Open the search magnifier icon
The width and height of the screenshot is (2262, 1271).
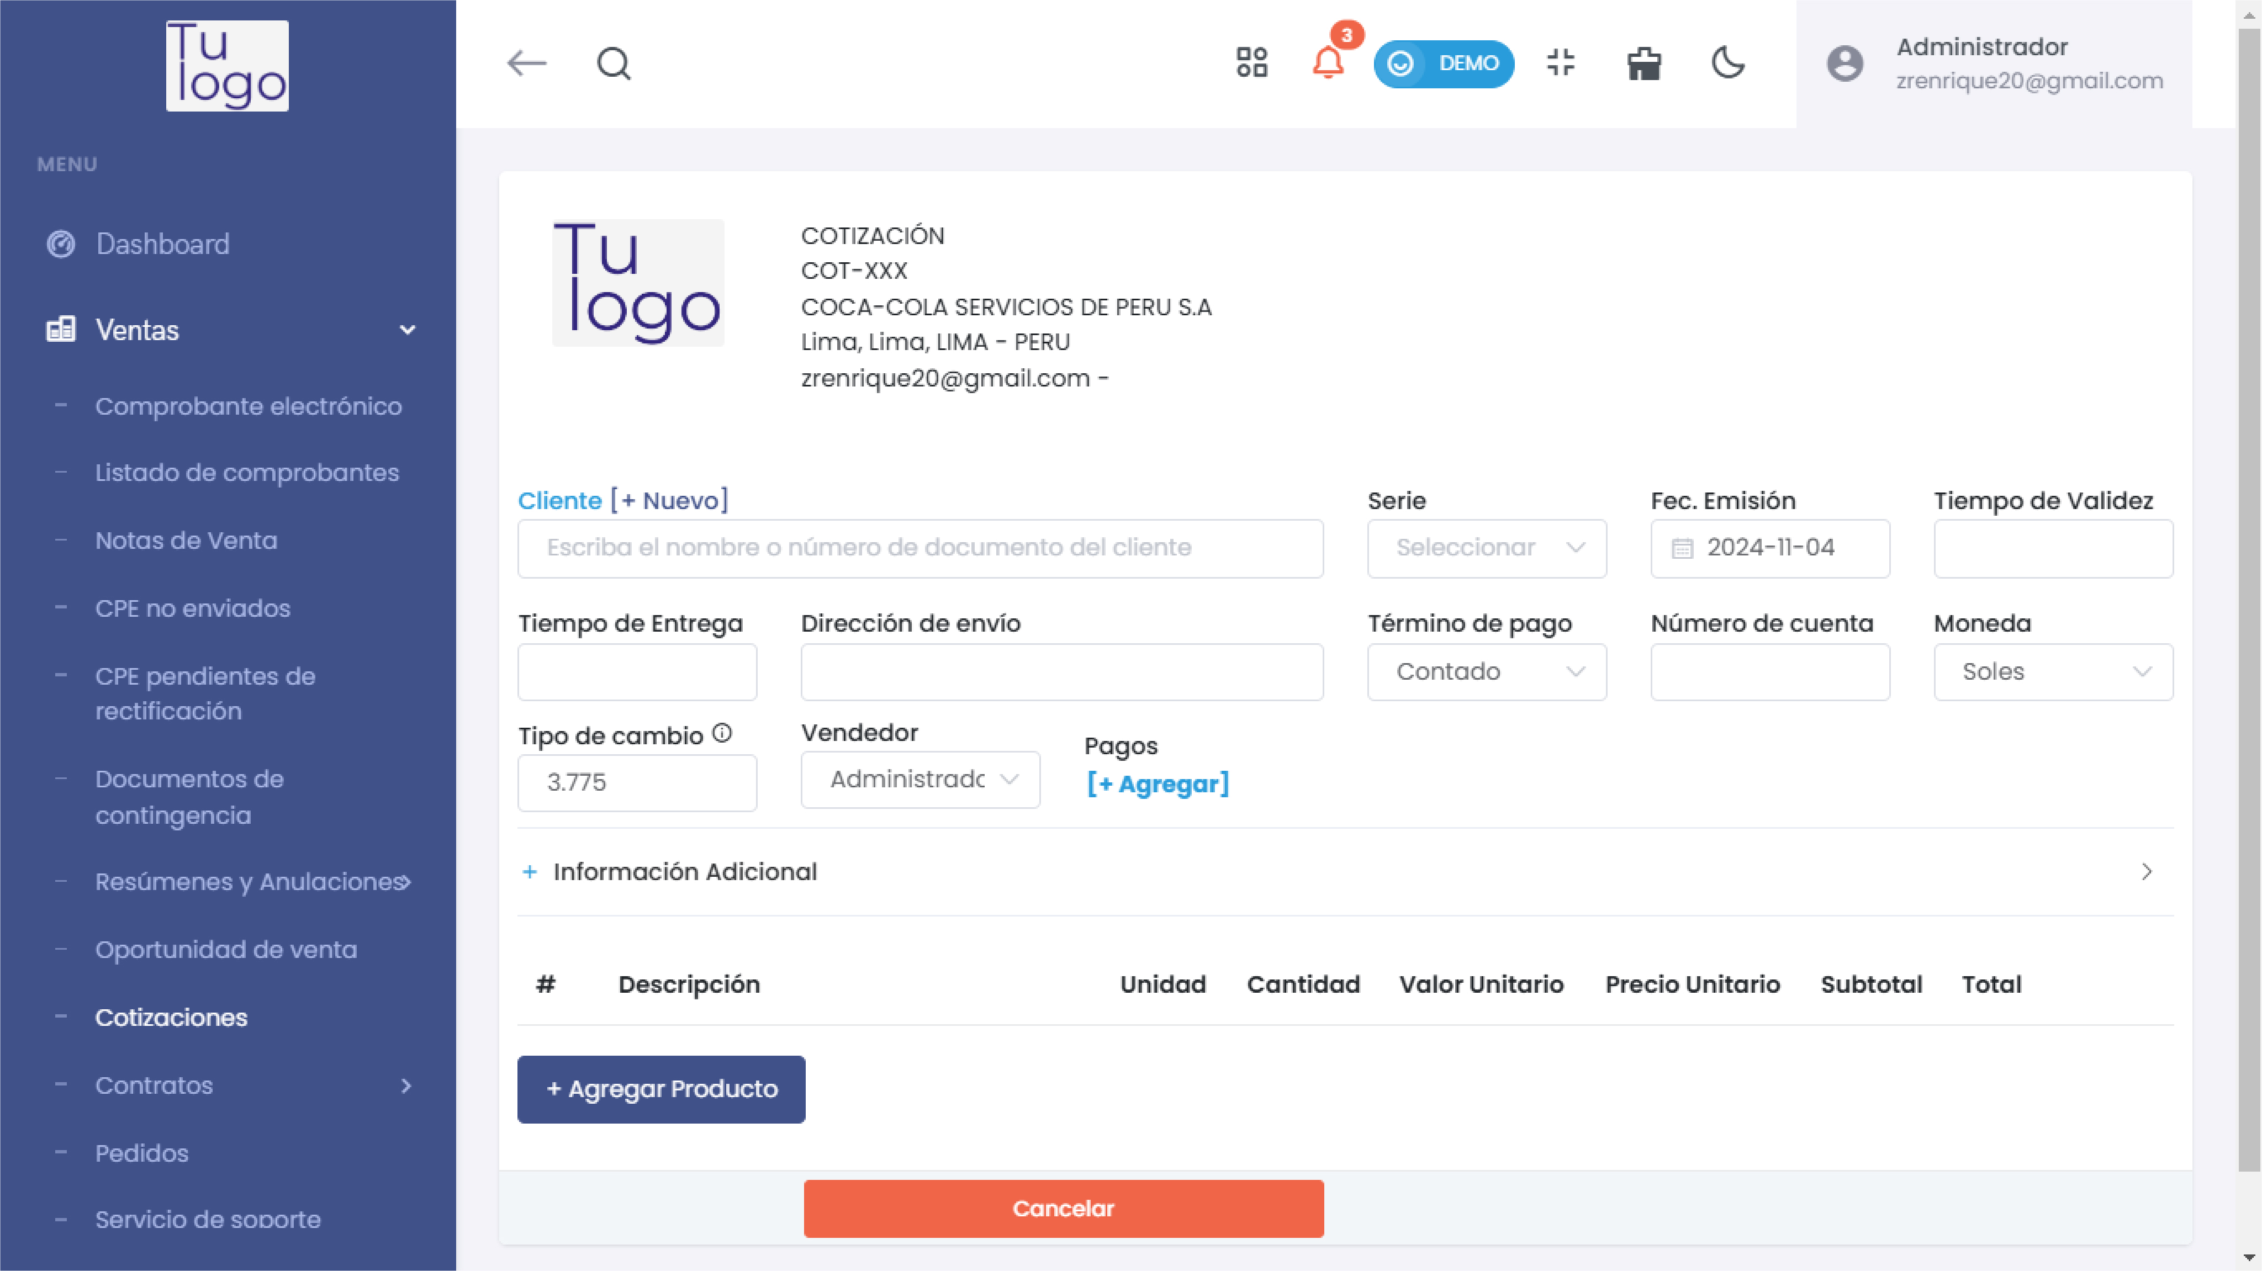point(614,63)
